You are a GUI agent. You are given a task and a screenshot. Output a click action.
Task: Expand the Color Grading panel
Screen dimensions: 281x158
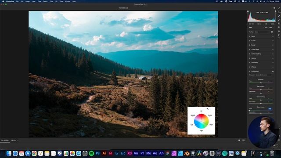click(x=256, y=54)
